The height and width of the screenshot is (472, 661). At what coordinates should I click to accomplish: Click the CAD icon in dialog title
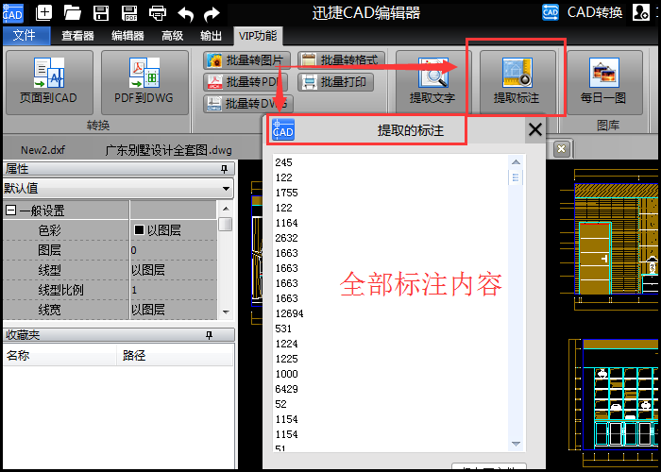click(283, 129)
